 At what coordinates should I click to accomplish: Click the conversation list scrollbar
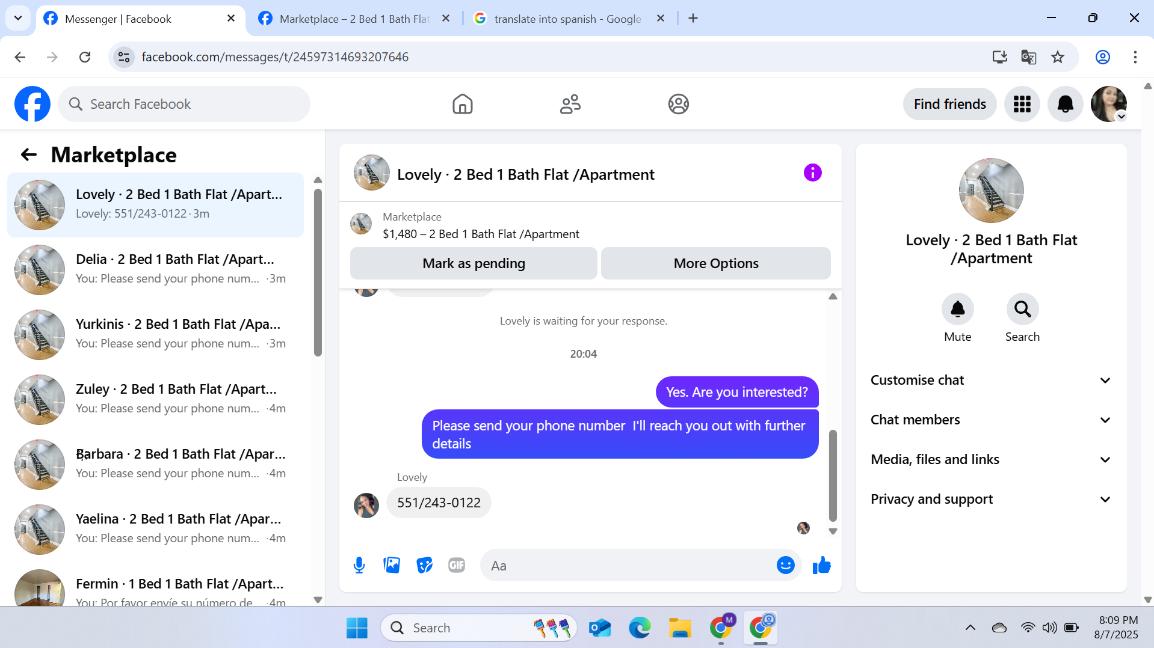318,272
